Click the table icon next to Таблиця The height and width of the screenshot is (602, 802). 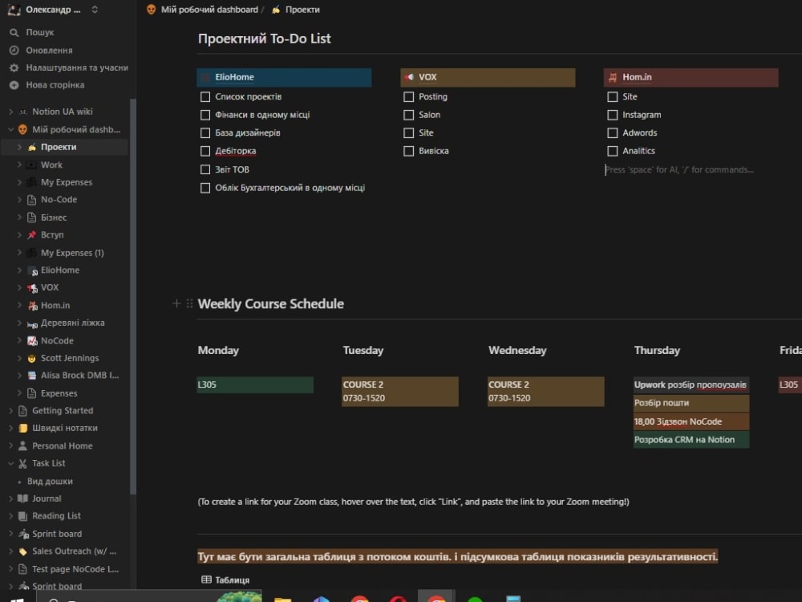click(206, 580)
